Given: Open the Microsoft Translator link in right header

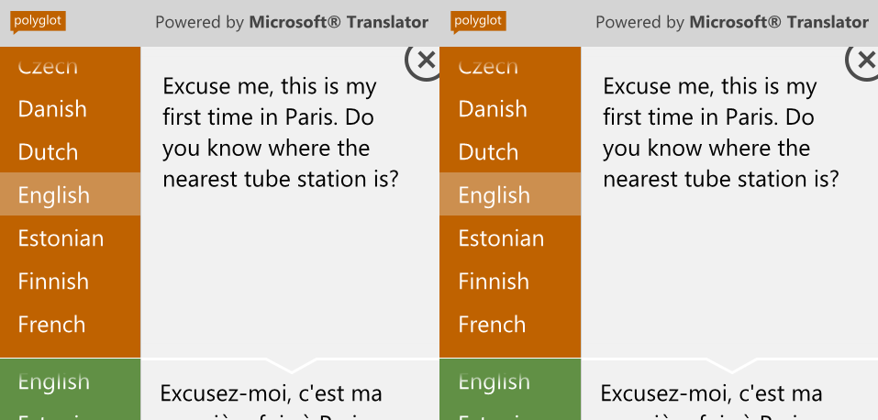Looking at the screenshot, I should 778,22.
